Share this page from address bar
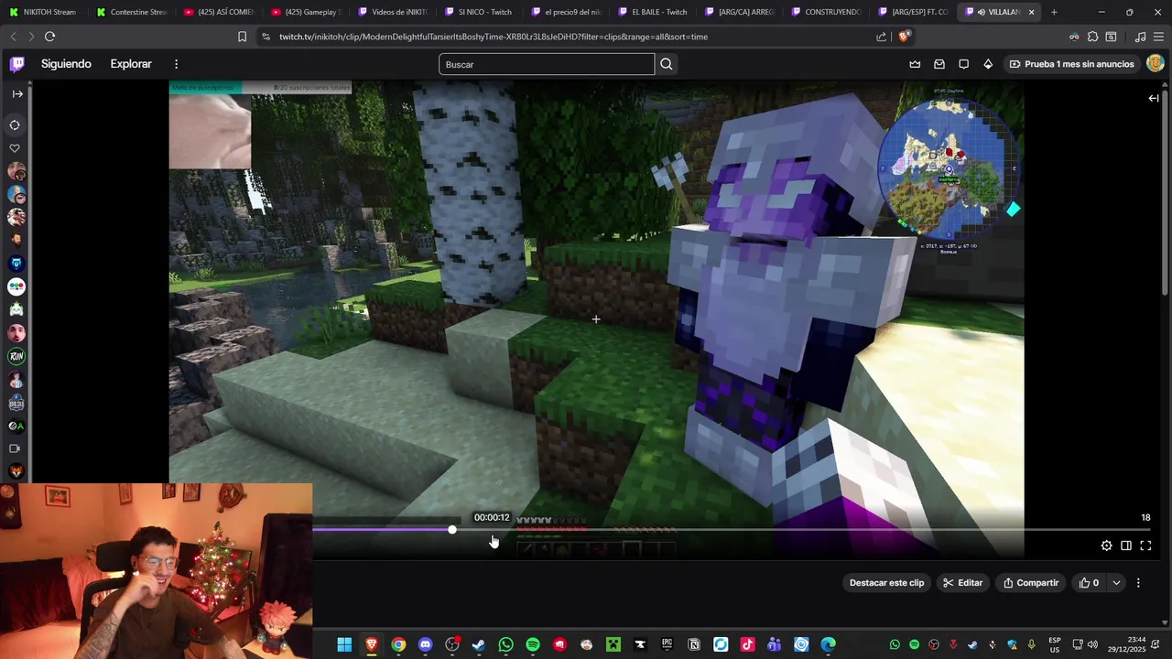Viewport: 1172px width, 659px height. click(x=881, y=37)
